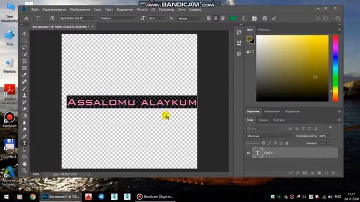The width and height of the screenshot is (360, 202).
Task: Add a layer mask
Action: 305,173
